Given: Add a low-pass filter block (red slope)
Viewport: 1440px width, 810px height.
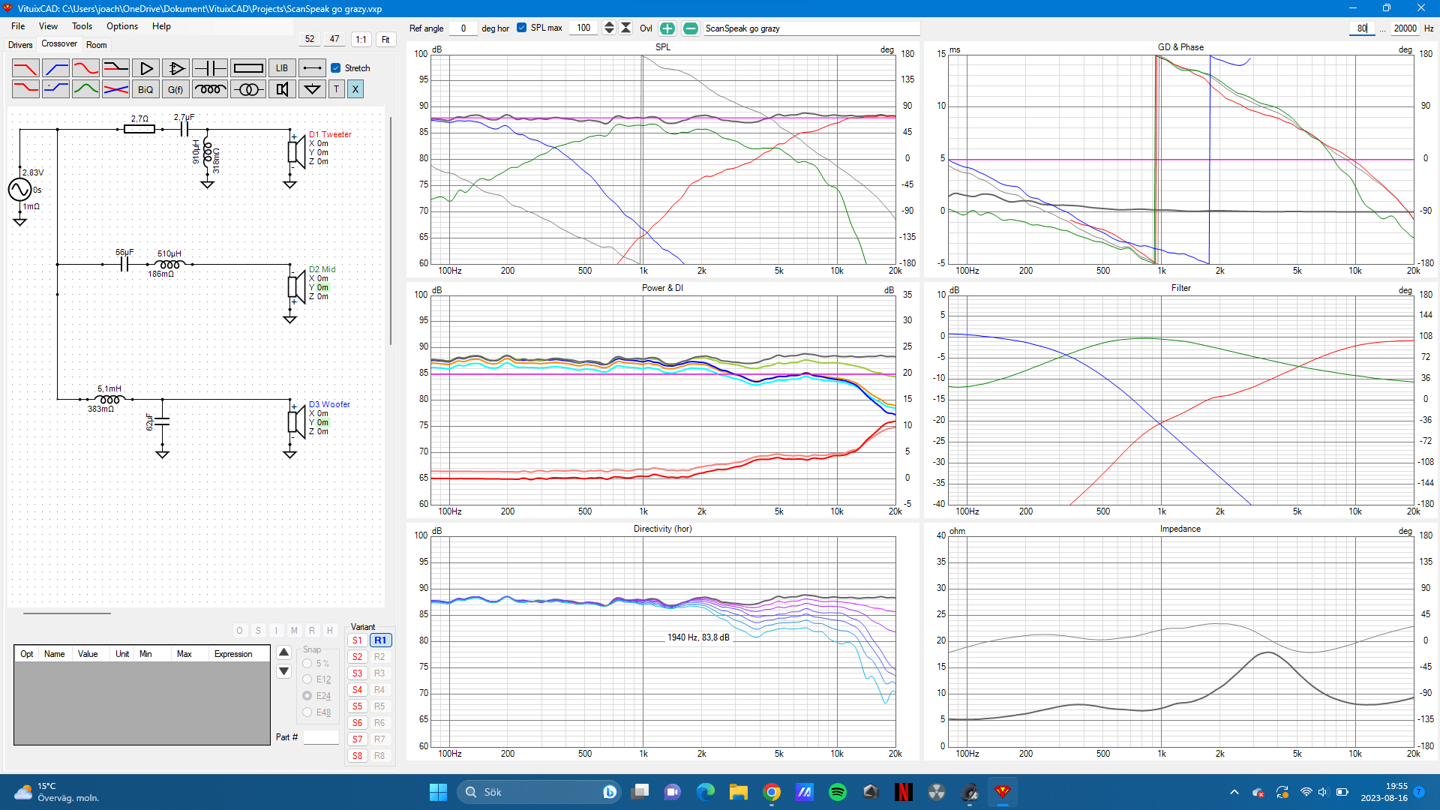Looking at the screenshot, I should click(25, 68).
